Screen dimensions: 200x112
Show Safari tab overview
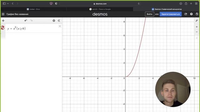point(196,3)
